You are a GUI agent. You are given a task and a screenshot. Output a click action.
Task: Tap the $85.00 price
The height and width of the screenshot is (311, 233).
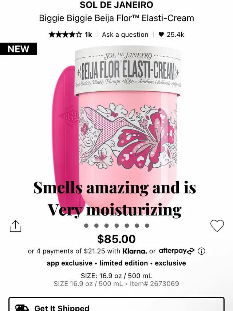(x=116, y=239)
